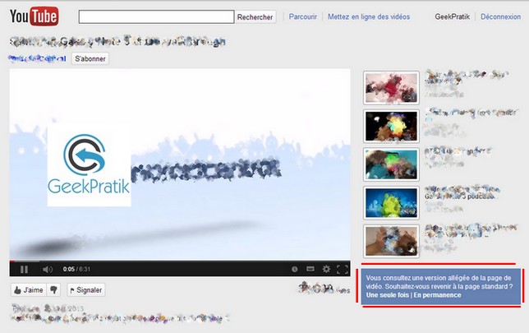
Task: Click the 'Une seule fois' link
Action: click(388, 295)
